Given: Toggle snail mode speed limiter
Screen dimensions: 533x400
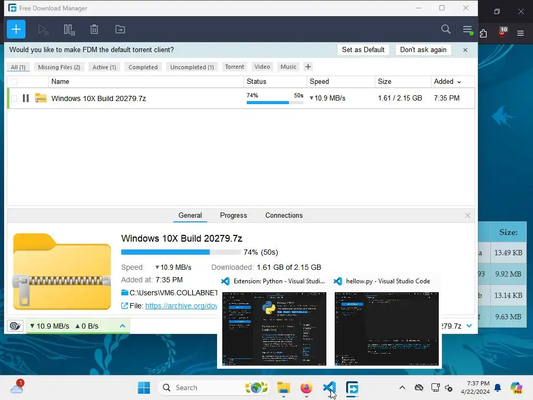Looking at the screenshot, I should 15,326.
